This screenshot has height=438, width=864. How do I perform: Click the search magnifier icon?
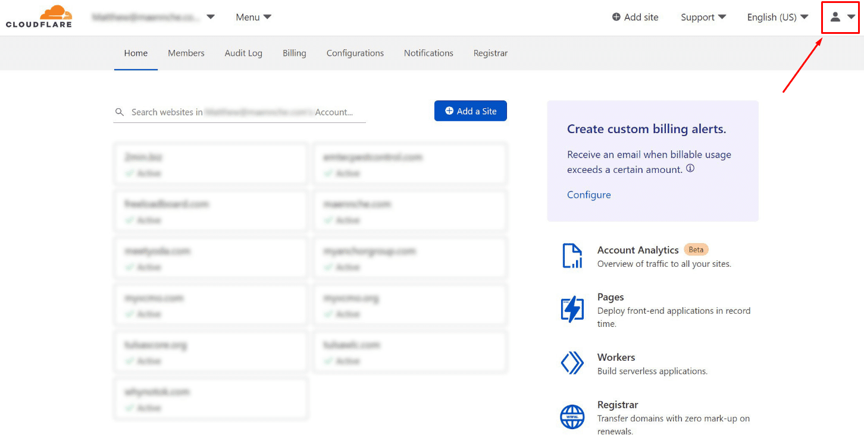(x=120, y=112)
